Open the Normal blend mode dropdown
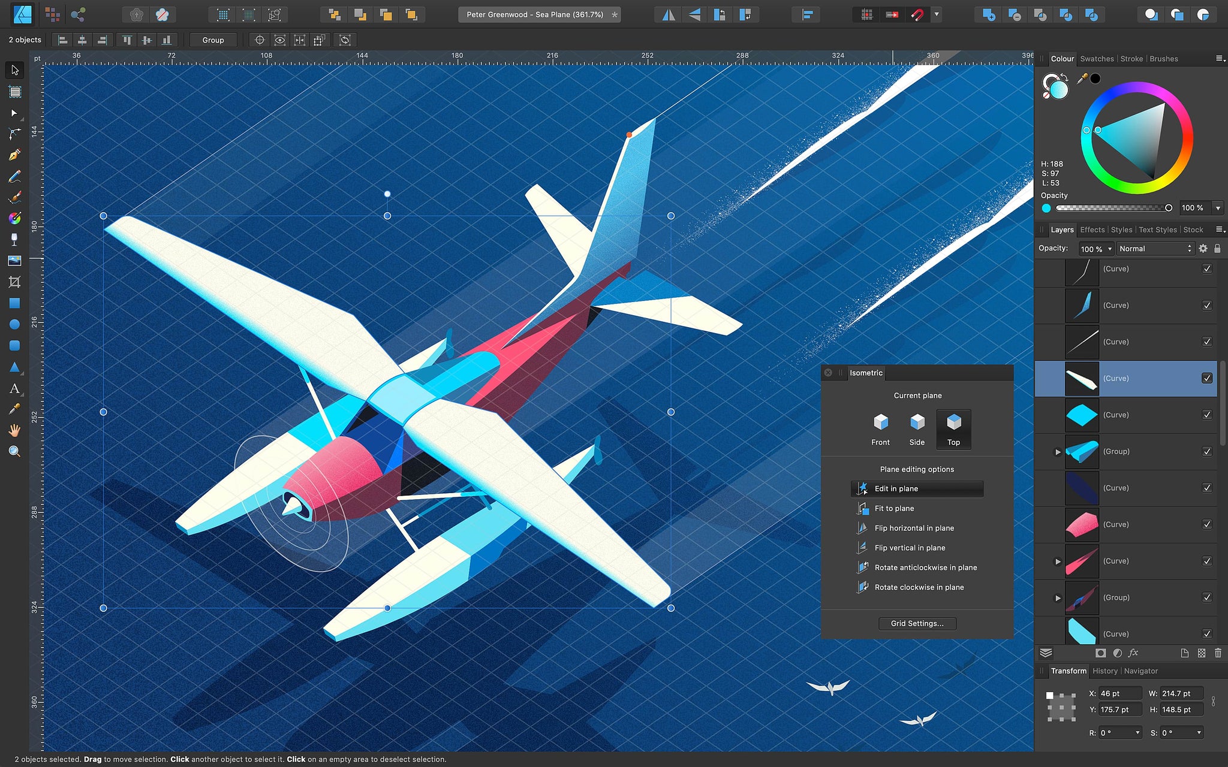This screenshot has width=1228, height=767. (x=1155, y=249)
